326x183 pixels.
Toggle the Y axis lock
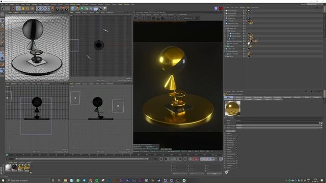click(43, 9)
